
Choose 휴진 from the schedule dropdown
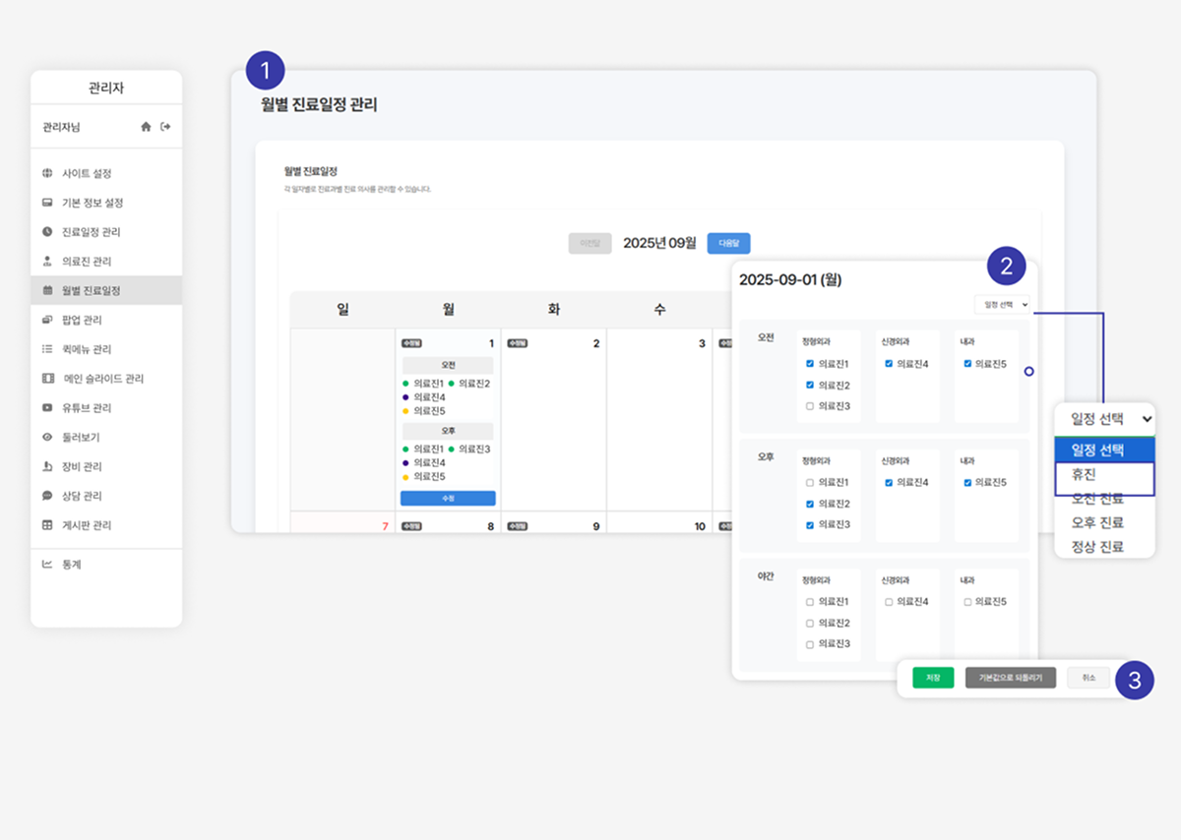pos(1104,475)
